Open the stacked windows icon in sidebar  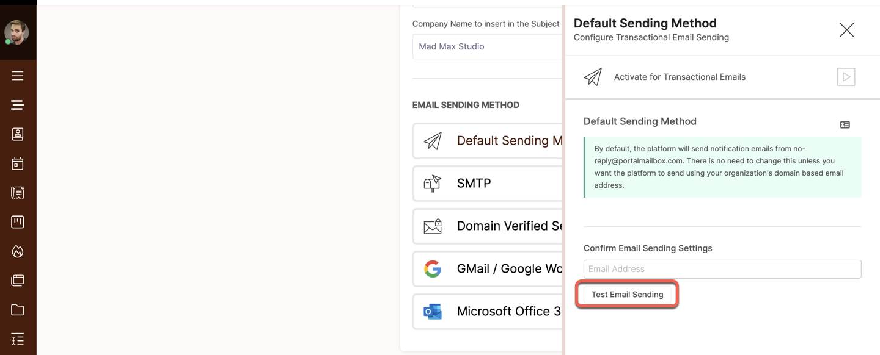coord(18,281)
